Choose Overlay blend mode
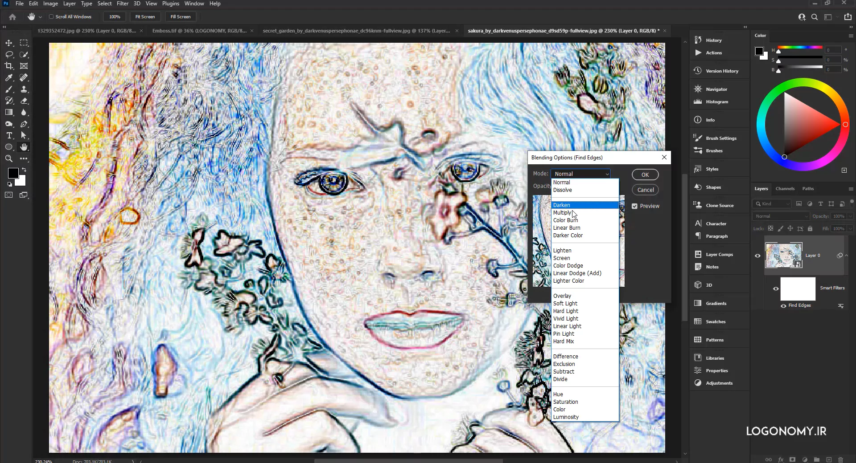This screenshot has width=856, height=463. 562,296
